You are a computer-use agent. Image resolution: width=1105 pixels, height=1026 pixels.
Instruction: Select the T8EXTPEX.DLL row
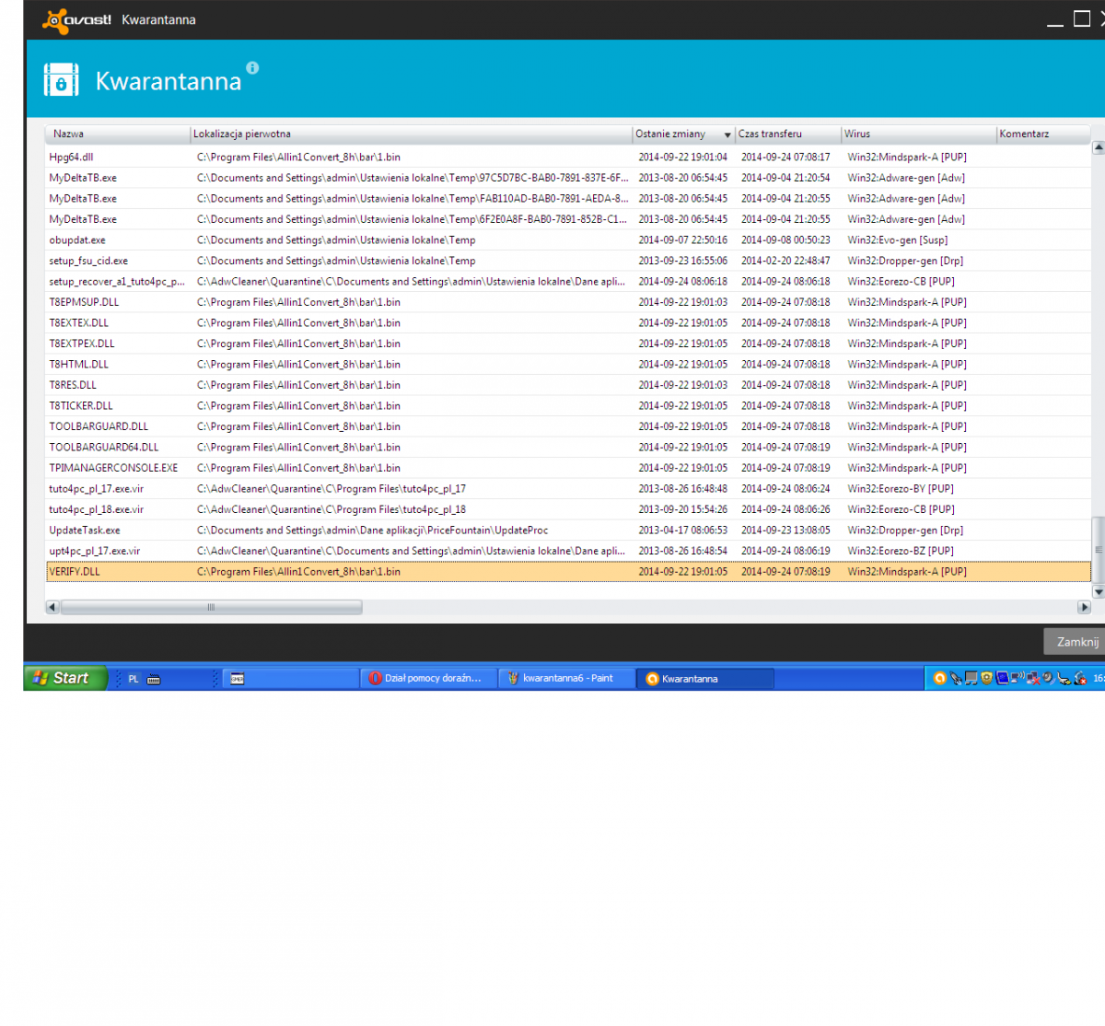pos(568,344)
